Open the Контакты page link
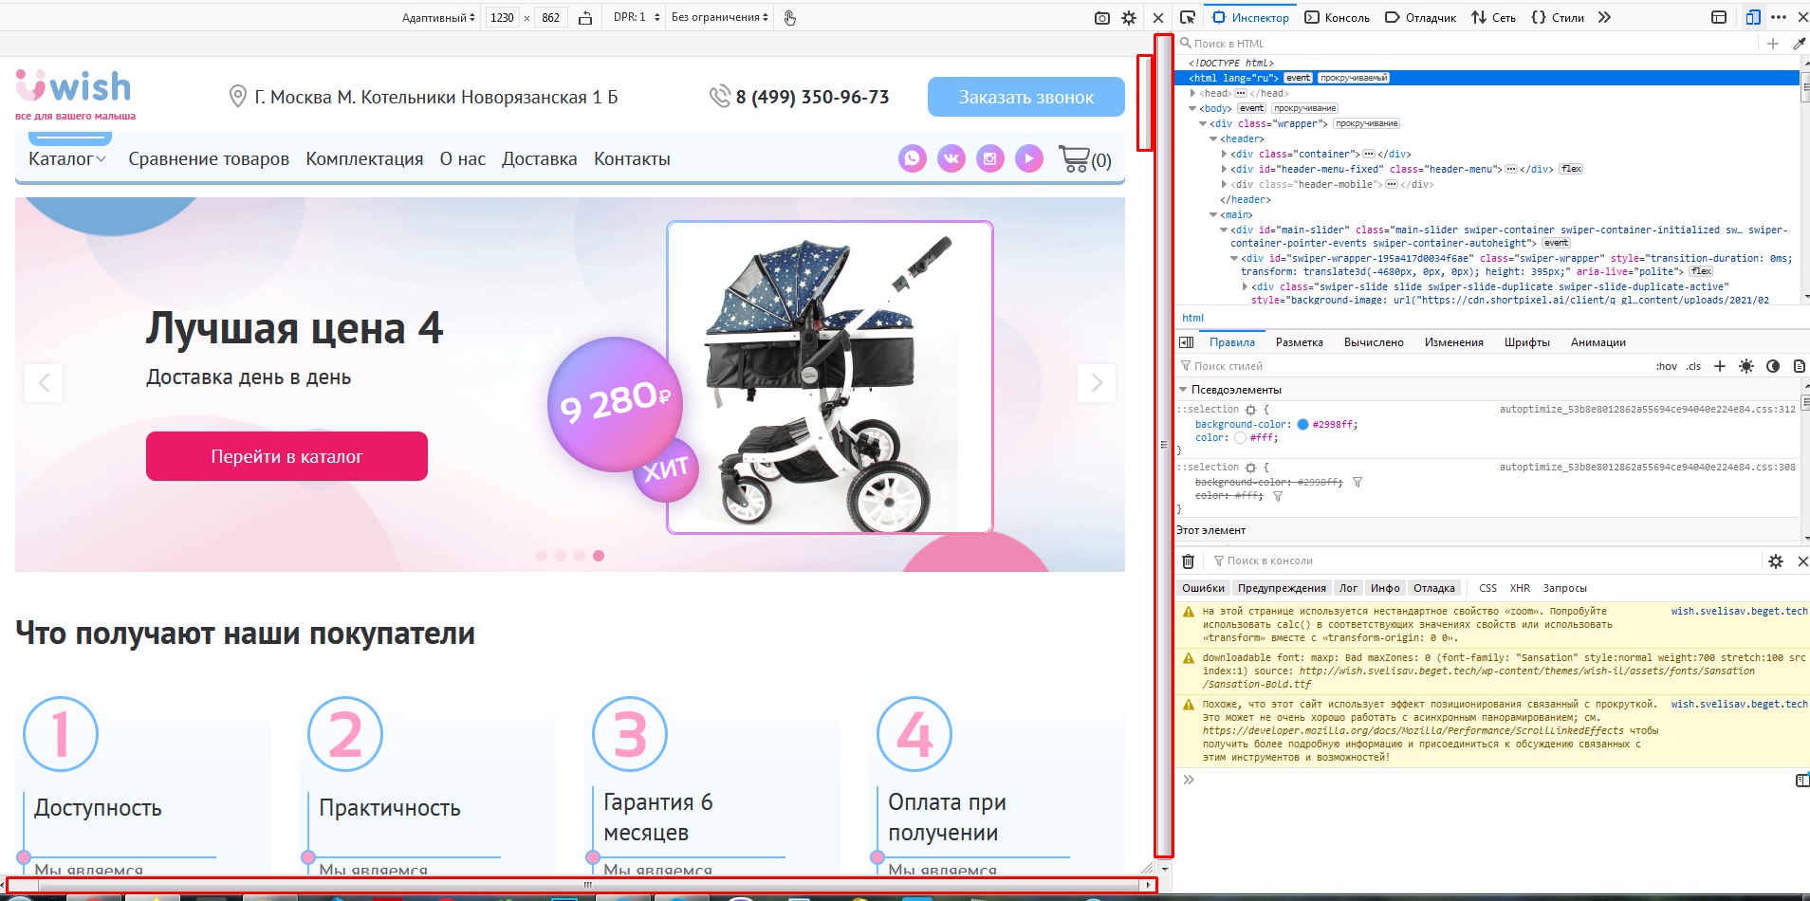The width and height of the screenshot is (1810, 901). tap(632, 158)
